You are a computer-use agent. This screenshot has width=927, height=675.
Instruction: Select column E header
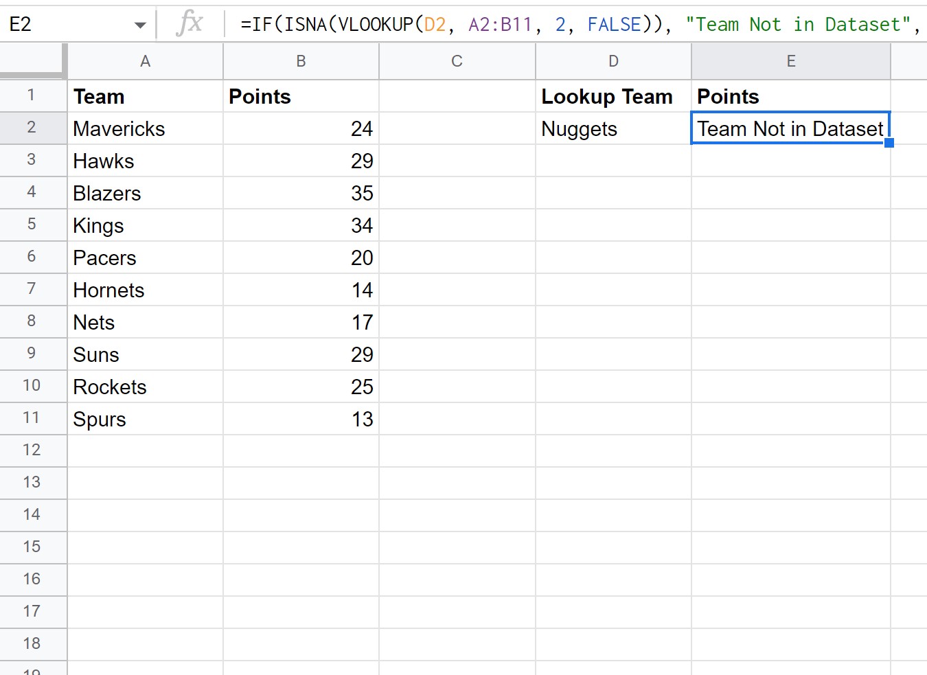tap(791, 62)
